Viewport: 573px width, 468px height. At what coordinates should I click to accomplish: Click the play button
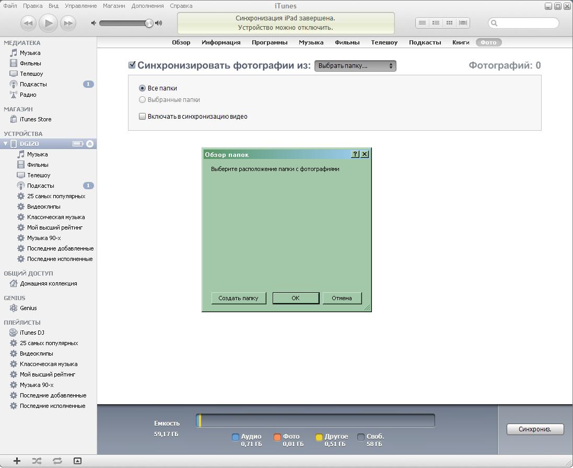coord(48,23)
